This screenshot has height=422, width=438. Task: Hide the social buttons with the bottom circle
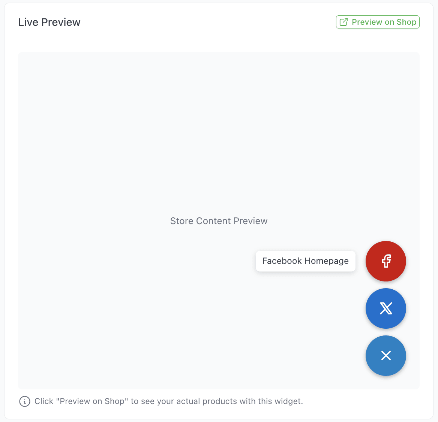coord(385,355)
